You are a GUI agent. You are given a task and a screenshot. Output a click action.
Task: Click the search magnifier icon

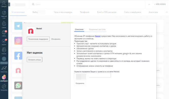pyautogui.click(x=33, y=4)
